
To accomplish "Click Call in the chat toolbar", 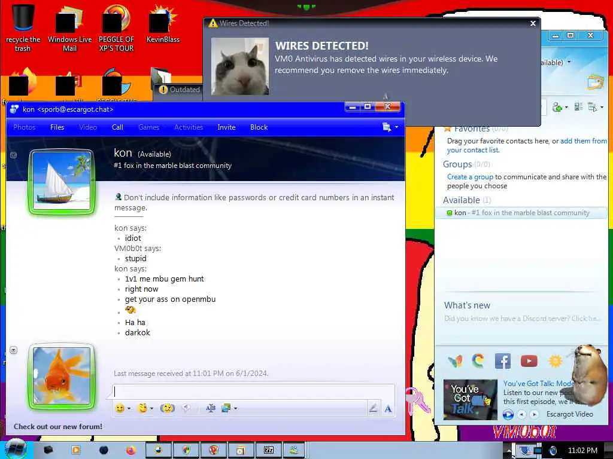I will pyautogui.click(x=117, y=127).
